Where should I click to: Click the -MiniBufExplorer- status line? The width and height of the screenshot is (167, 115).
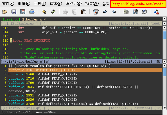81,24
